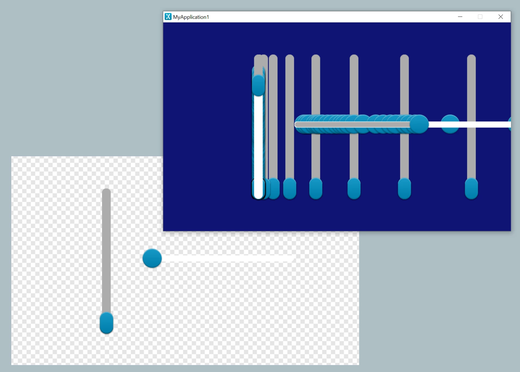The image size is (520, 372).
Task: Click the round slider knob in the checkerboard preview
Action: pyautogui.click(x=152, y=258)
